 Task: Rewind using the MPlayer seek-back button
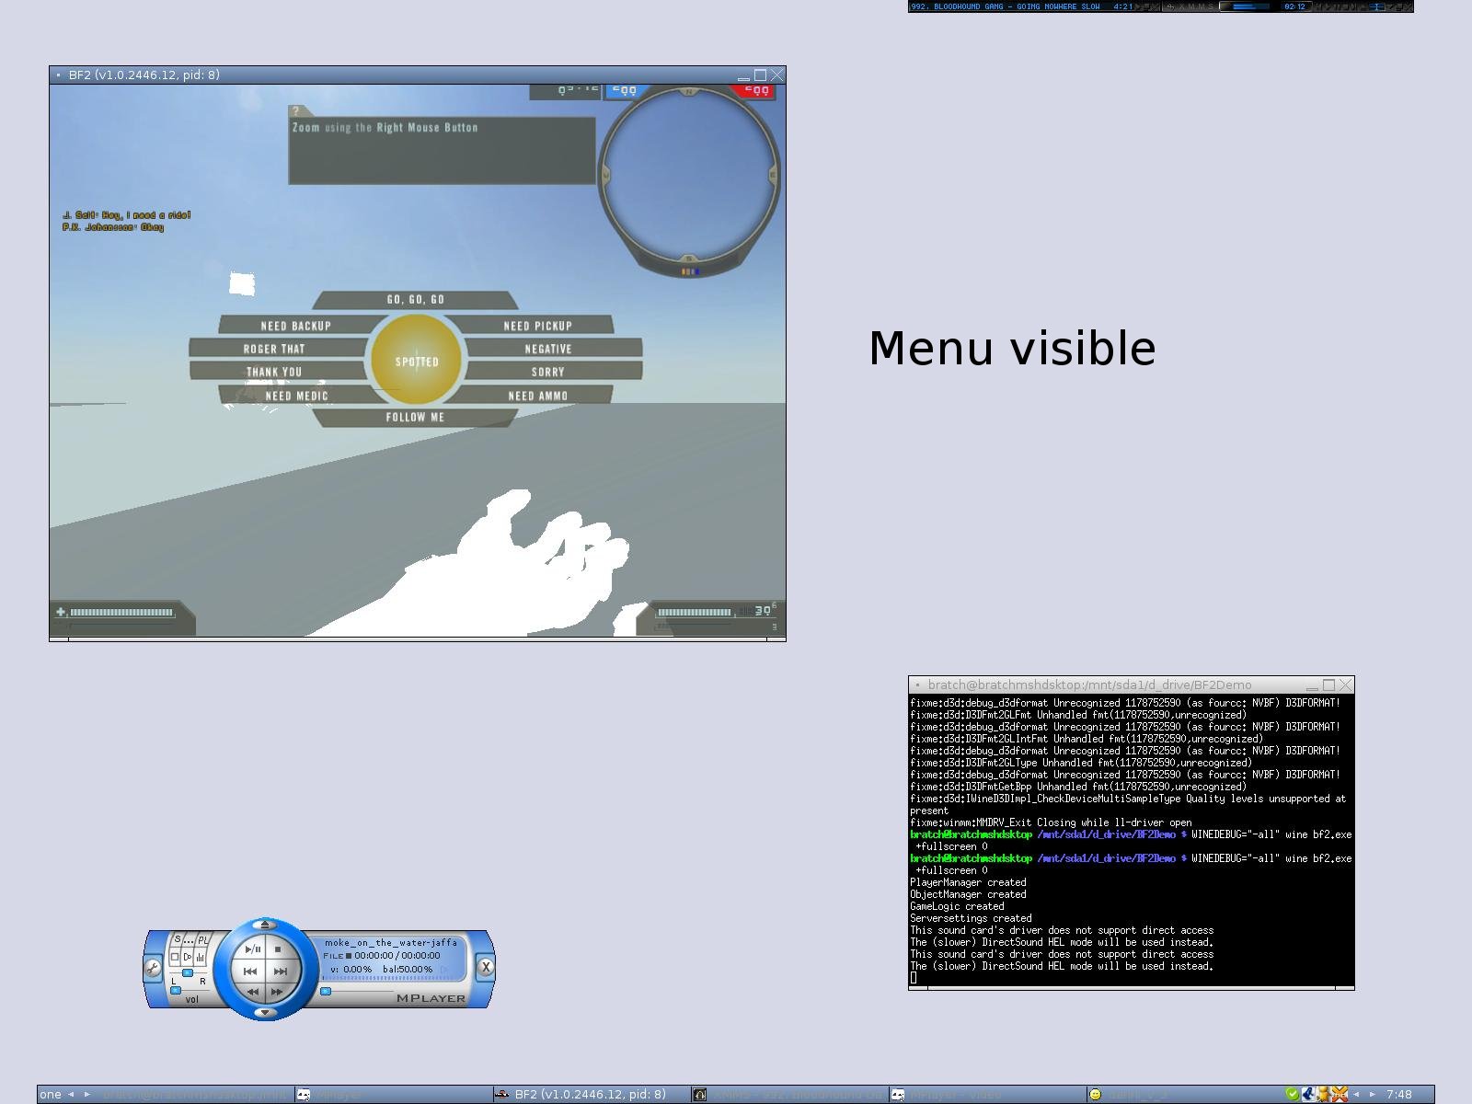(252, 992)
